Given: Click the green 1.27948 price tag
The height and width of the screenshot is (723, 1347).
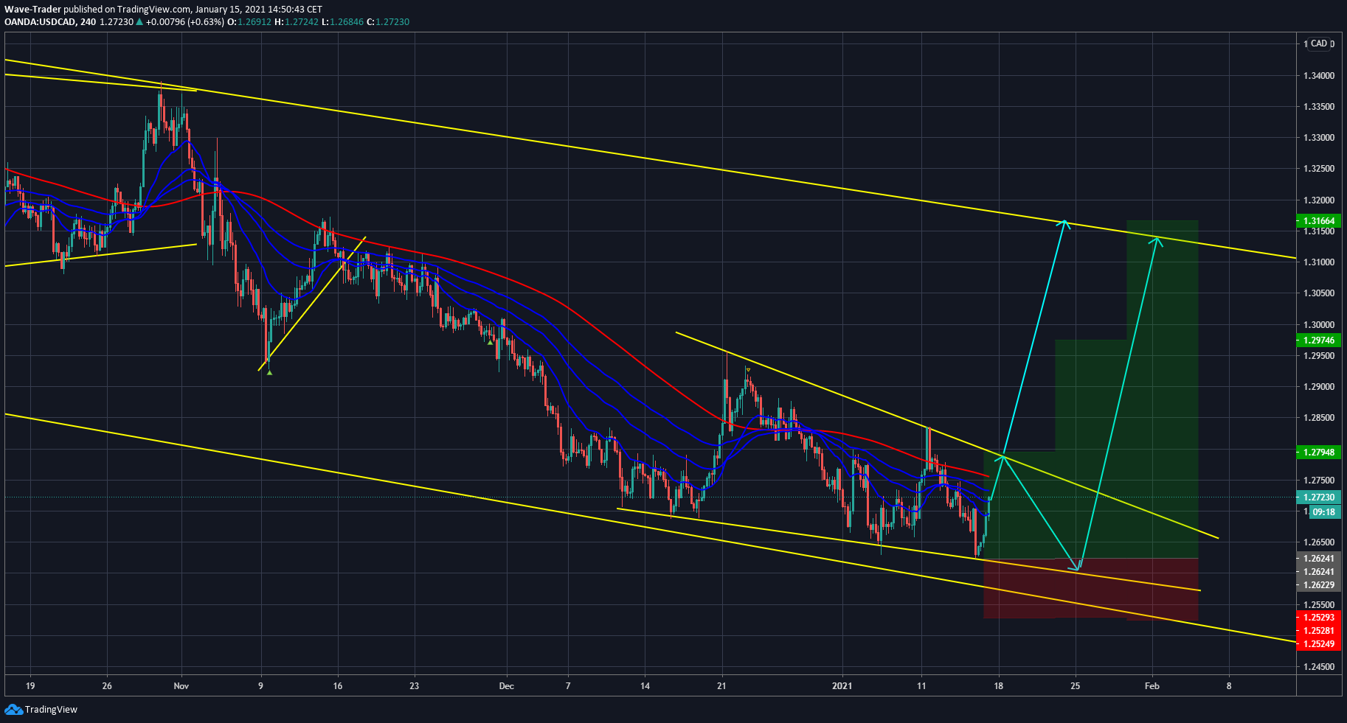Looking at the screenshot, I should [1318, 453].
